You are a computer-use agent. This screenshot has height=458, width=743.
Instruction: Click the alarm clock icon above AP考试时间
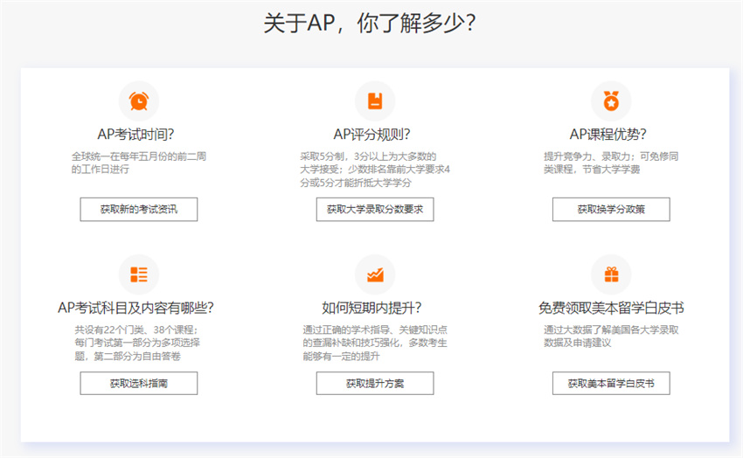pos(139,101)
